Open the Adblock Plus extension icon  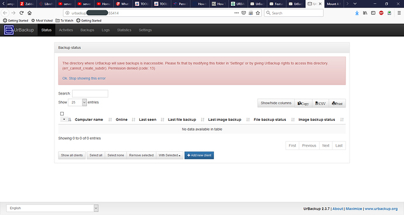(x=381, y=13)
